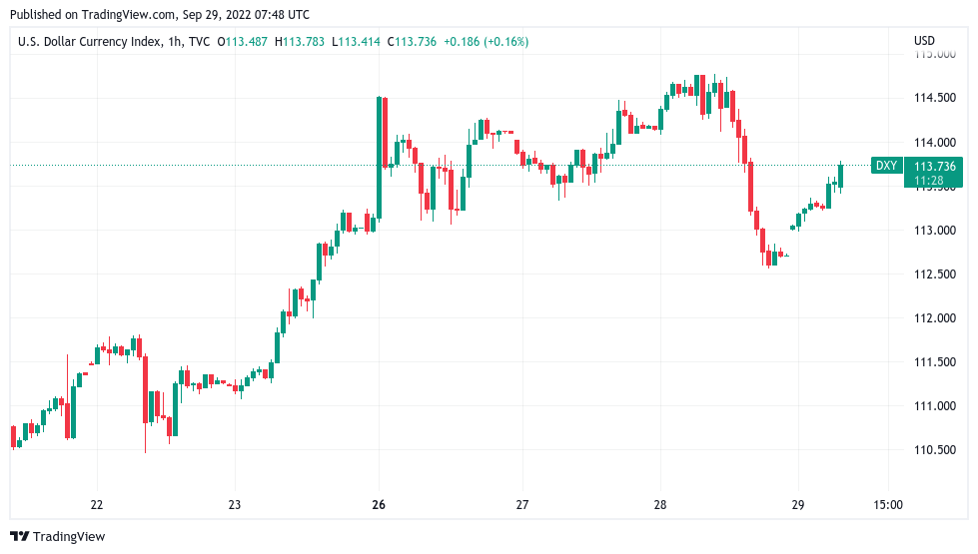Click the 1h interval label
Image resolution: width=978 pixels, height=554 pixels.
pos(176,41)
